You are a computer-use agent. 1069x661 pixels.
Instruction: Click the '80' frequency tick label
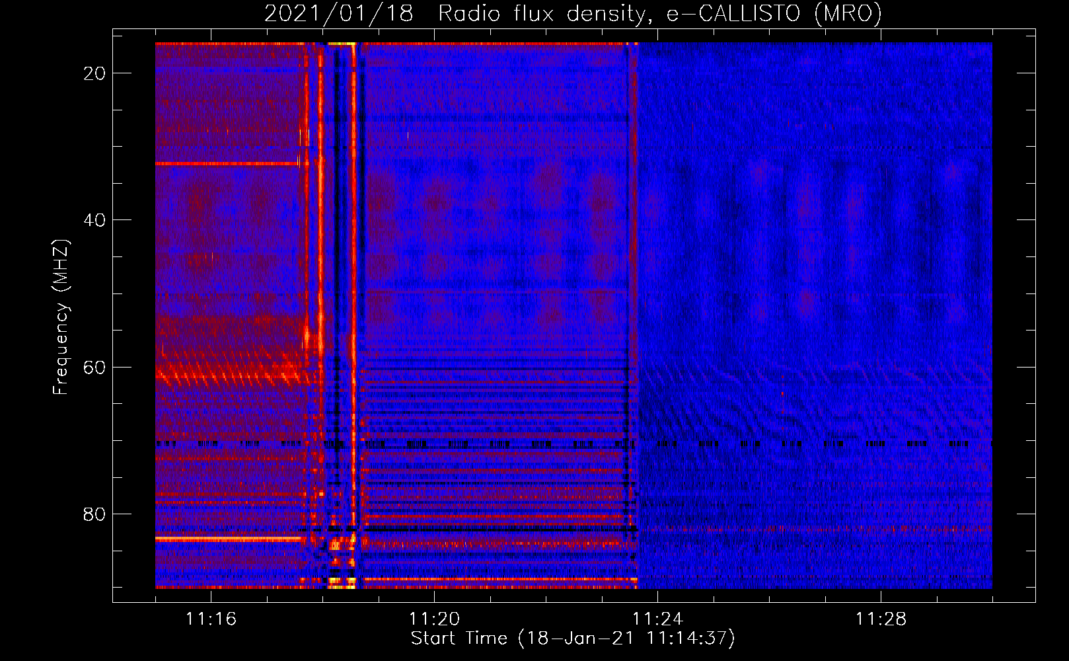coord(94,514)
